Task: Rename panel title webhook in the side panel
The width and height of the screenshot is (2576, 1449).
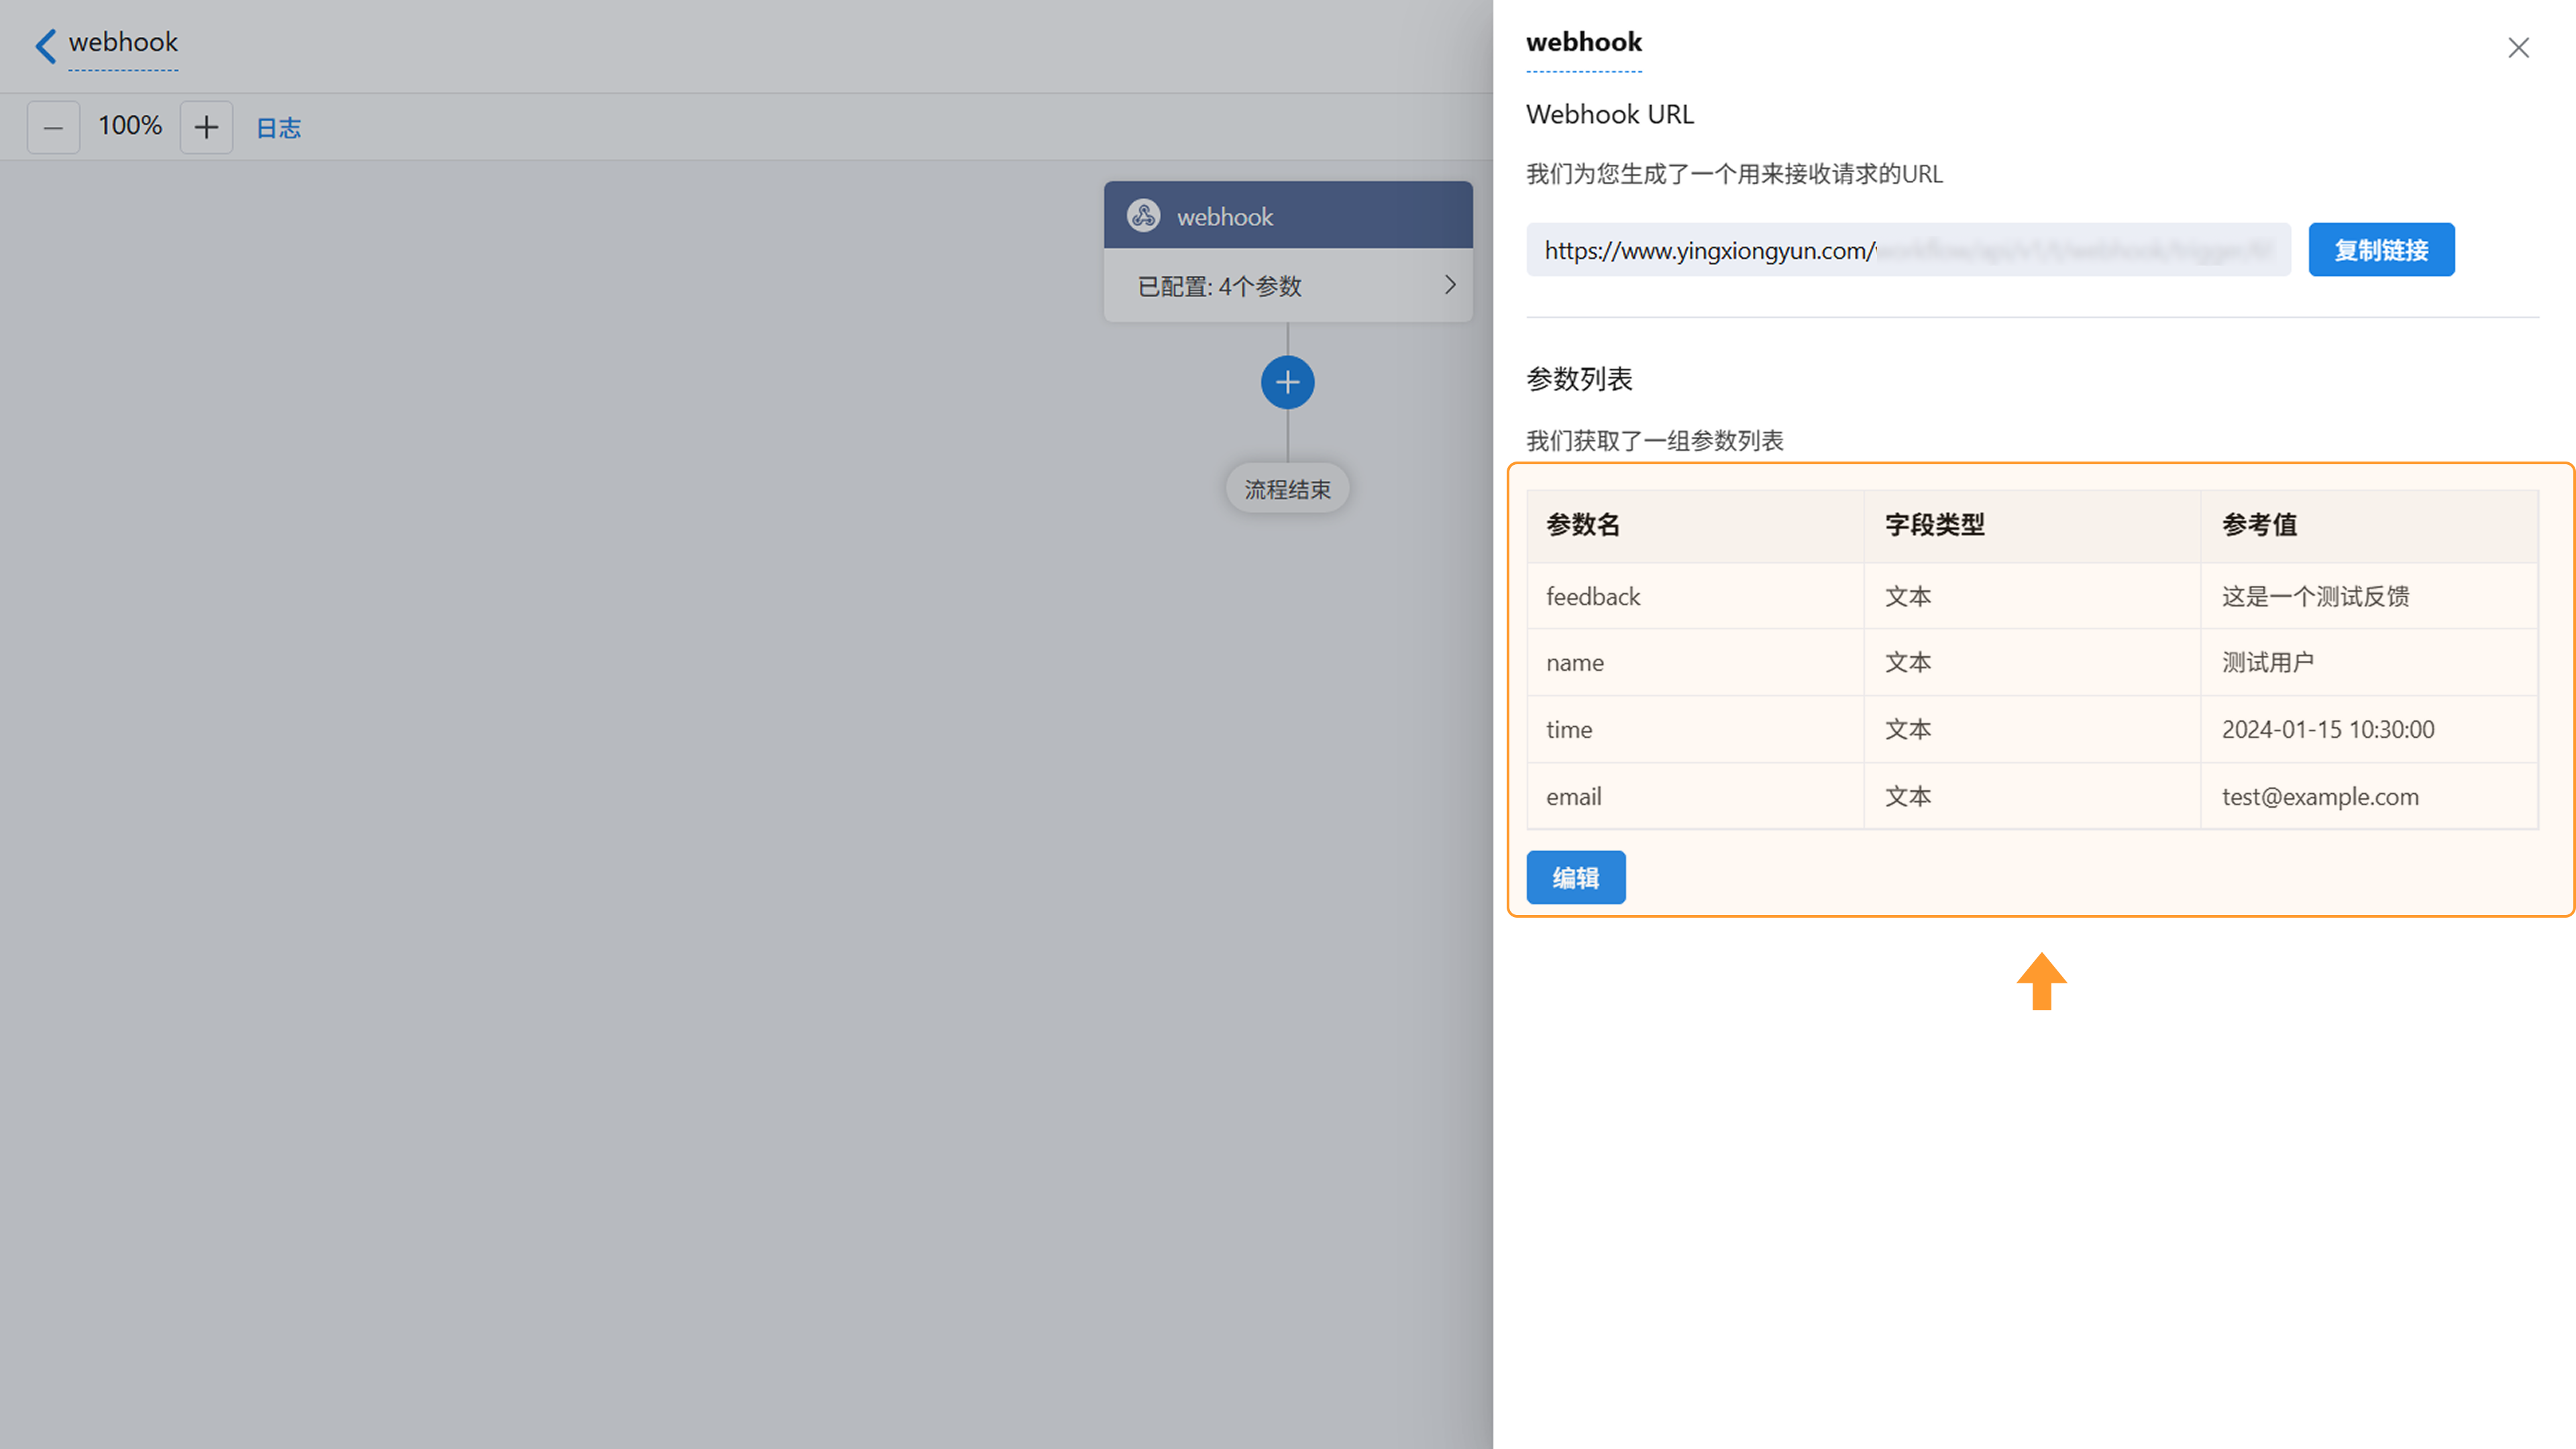Action: (x=1583, y=43)
